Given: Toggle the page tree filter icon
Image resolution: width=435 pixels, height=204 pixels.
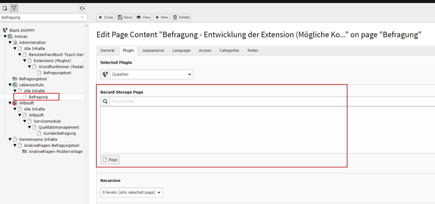Looking at the screenshot, I should [14, 8].
